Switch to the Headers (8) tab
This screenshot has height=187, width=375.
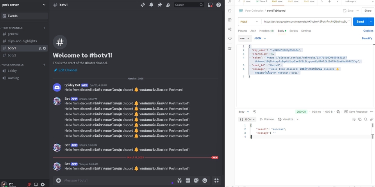pos(266,31)
